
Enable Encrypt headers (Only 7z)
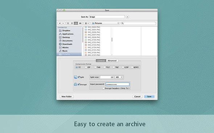[103, 88]
